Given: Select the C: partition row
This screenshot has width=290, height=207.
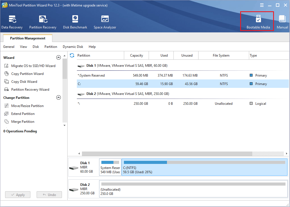Looking at the screenshot, I should 183,84.
